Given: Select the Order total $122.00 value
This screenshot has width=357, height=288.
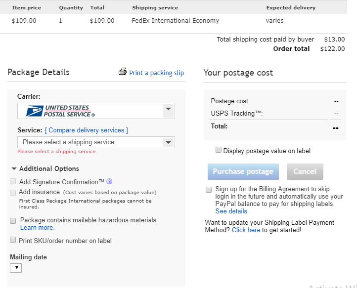Looking at the screenshot, I should [332, 49].
